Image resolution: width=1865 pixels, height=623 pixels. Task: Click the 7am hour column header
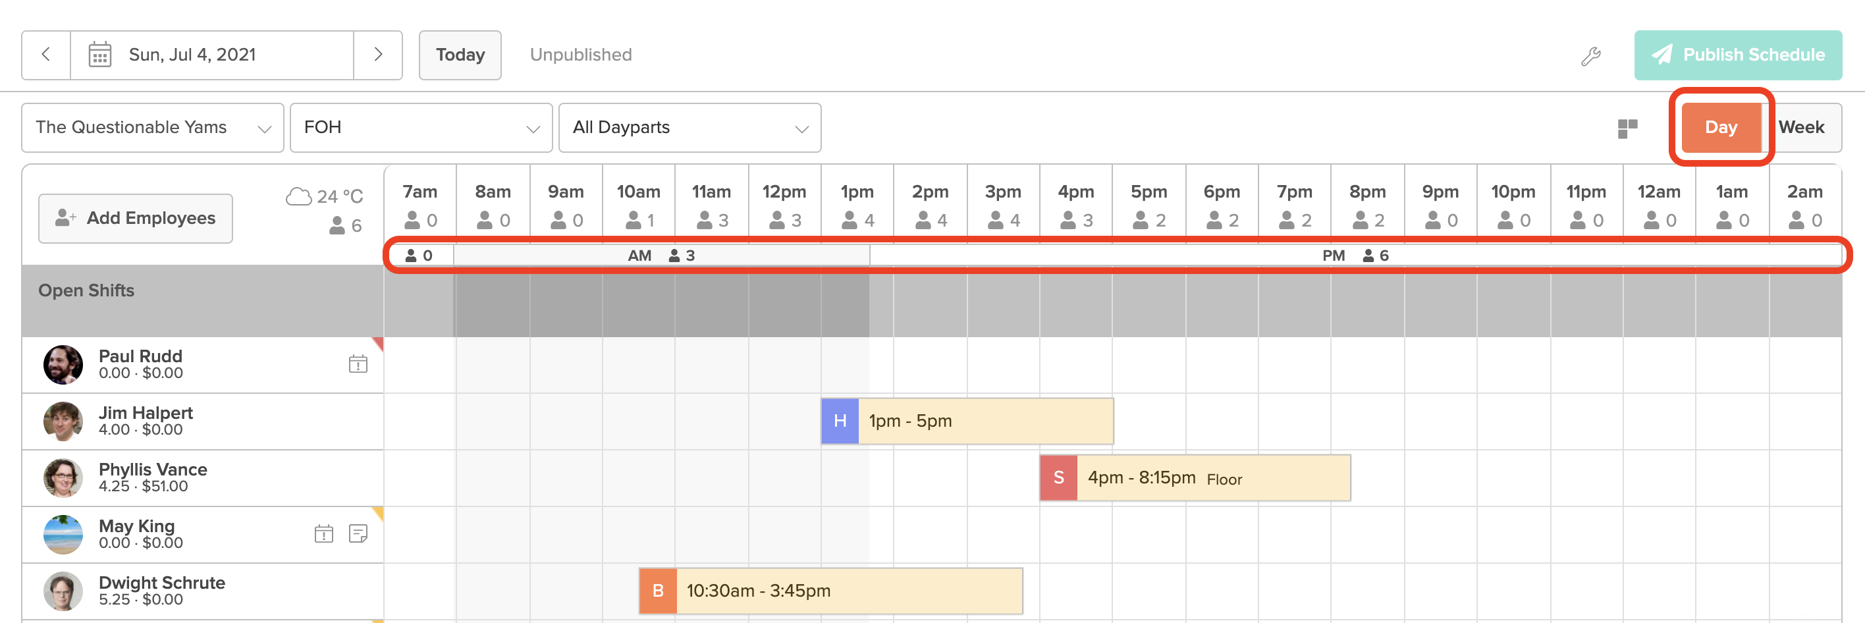420,205
